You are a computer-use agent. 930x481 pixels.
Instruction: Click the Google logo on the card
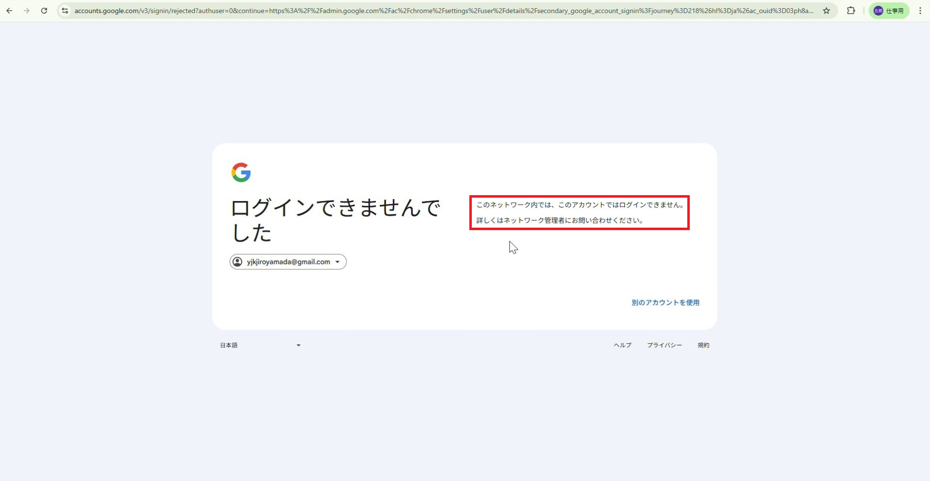tap(241, 172)
